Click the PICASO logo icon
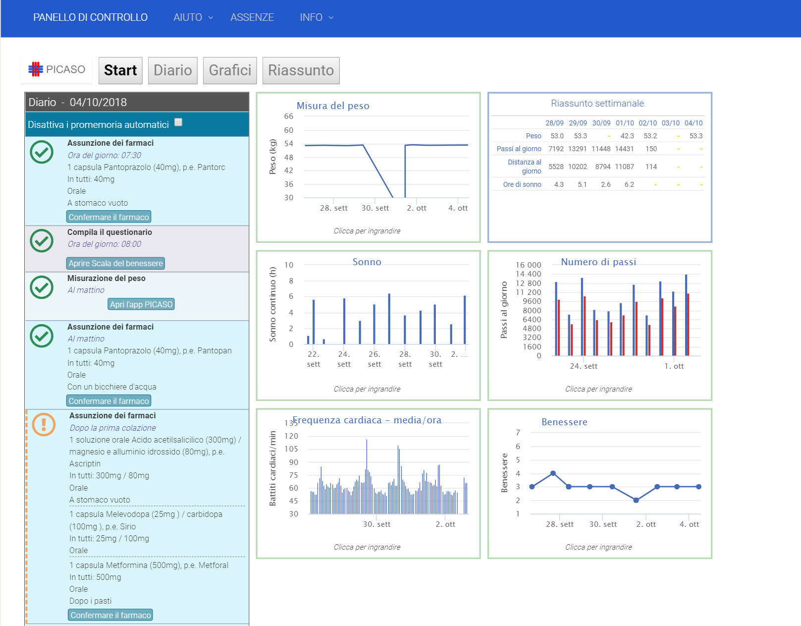 point(36,69)
